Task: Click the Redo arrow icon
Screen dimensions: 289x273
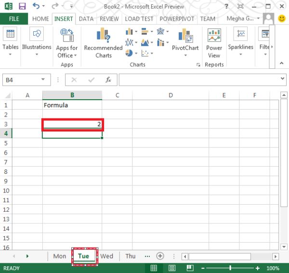Action: [55, 6]
